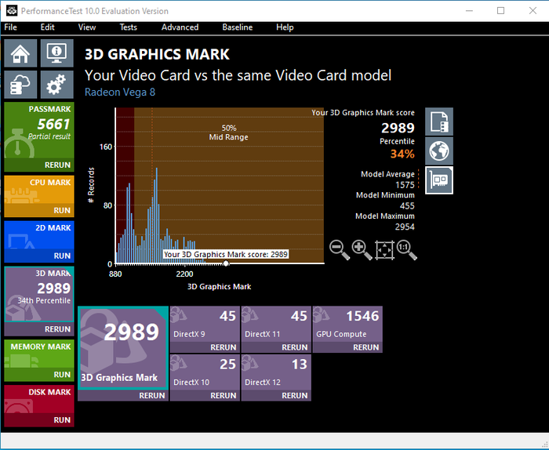The image size is (549, 450).
Task: Open the Edit menu
Action: tap(47, 27)
